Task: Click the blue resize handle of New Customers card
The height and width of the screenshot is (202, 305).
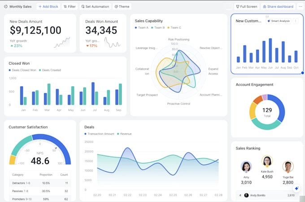Action: pos(302,73)
